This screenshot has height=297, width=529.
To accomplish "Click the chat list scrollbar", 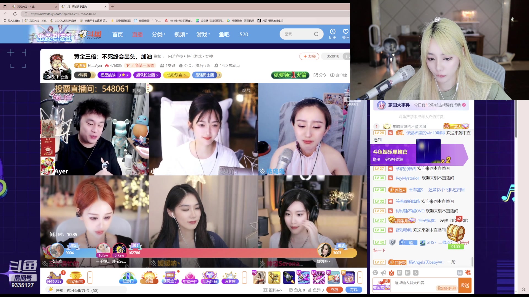I will [x=473, y=261].
